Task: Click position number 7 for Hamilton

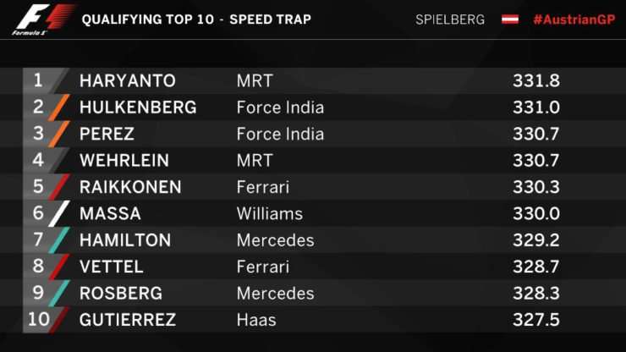Action: coord(38,239)
